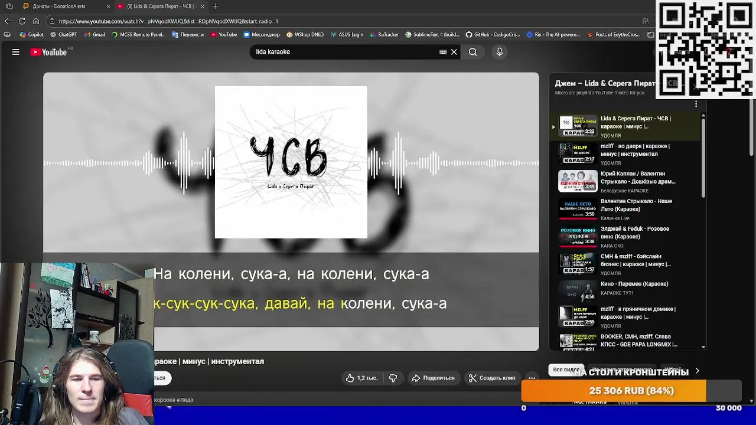Open a new browser tab with plus
Screen dimensions: 756x425
(x=216, y=6)
